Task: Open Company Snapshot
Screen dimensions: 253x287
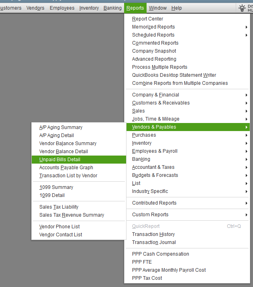Action: tap(187, 51)
